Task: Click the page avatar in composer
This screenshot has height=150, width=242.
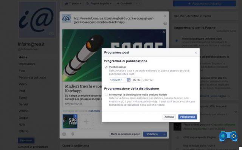Action: coord(67,19)
